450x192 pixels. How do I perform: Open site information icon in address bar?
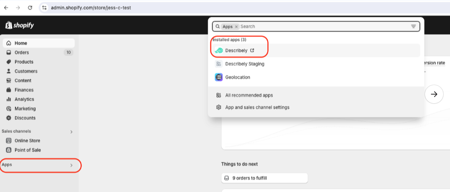tap(44, 8)
